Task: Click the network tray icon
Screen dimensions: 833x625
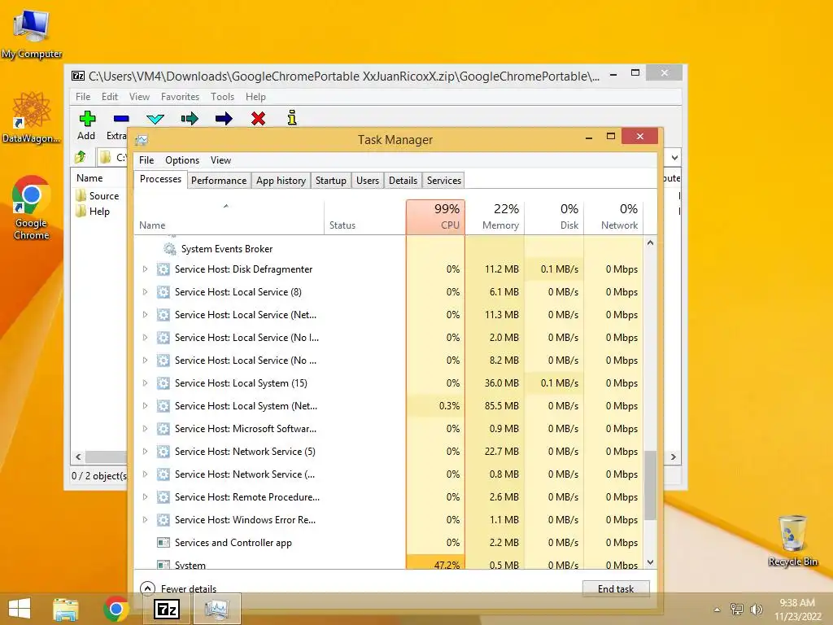Action: (737, 609)
